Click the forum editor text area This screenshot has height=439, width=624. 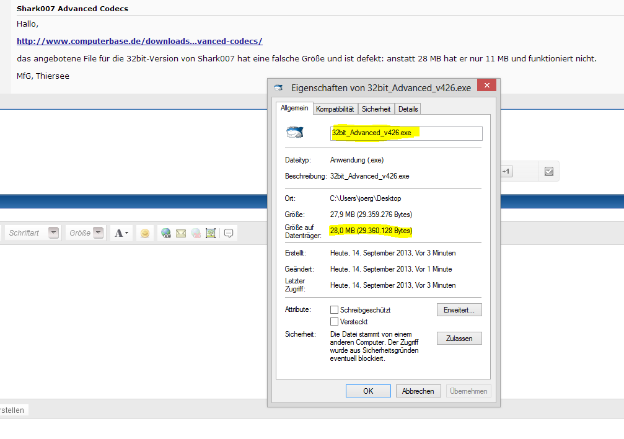tap(133, 321)
